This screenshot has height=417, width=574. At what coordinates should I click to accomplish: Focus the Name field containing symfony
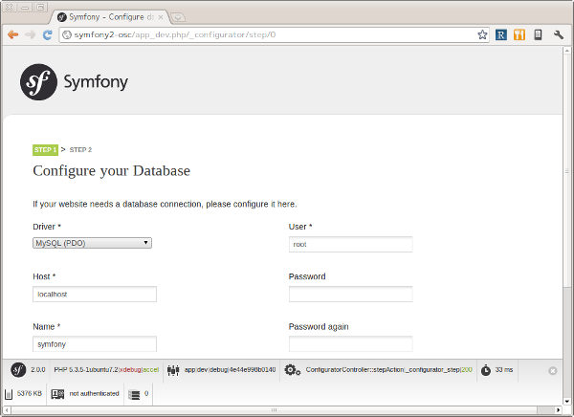point(95,344)
